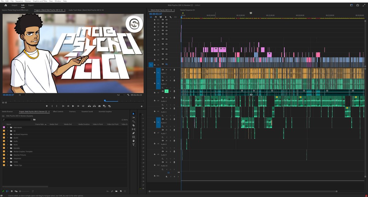Toggle Linked Selection in the timeline
Image resolution: width=368 pixels, height=197 pixels.
click(x=160, y=17)
